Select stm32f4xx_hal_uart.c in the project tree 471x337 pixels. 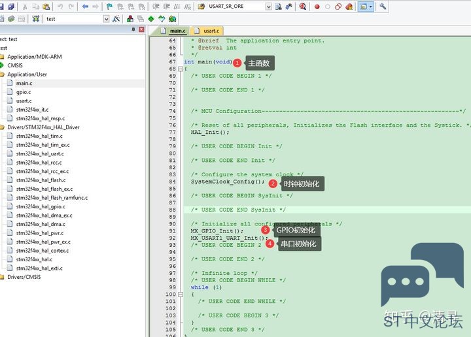pos(40,153)
